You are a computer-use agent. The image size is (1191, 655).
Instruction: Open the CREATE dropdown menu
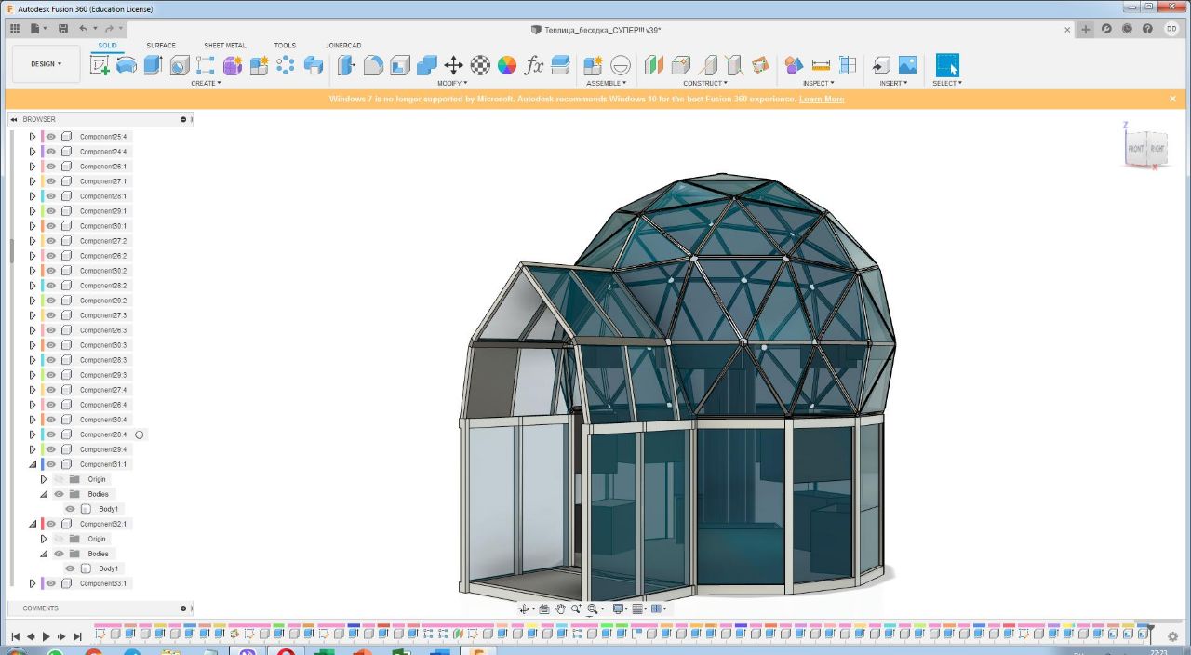click(x=206, y=83)
